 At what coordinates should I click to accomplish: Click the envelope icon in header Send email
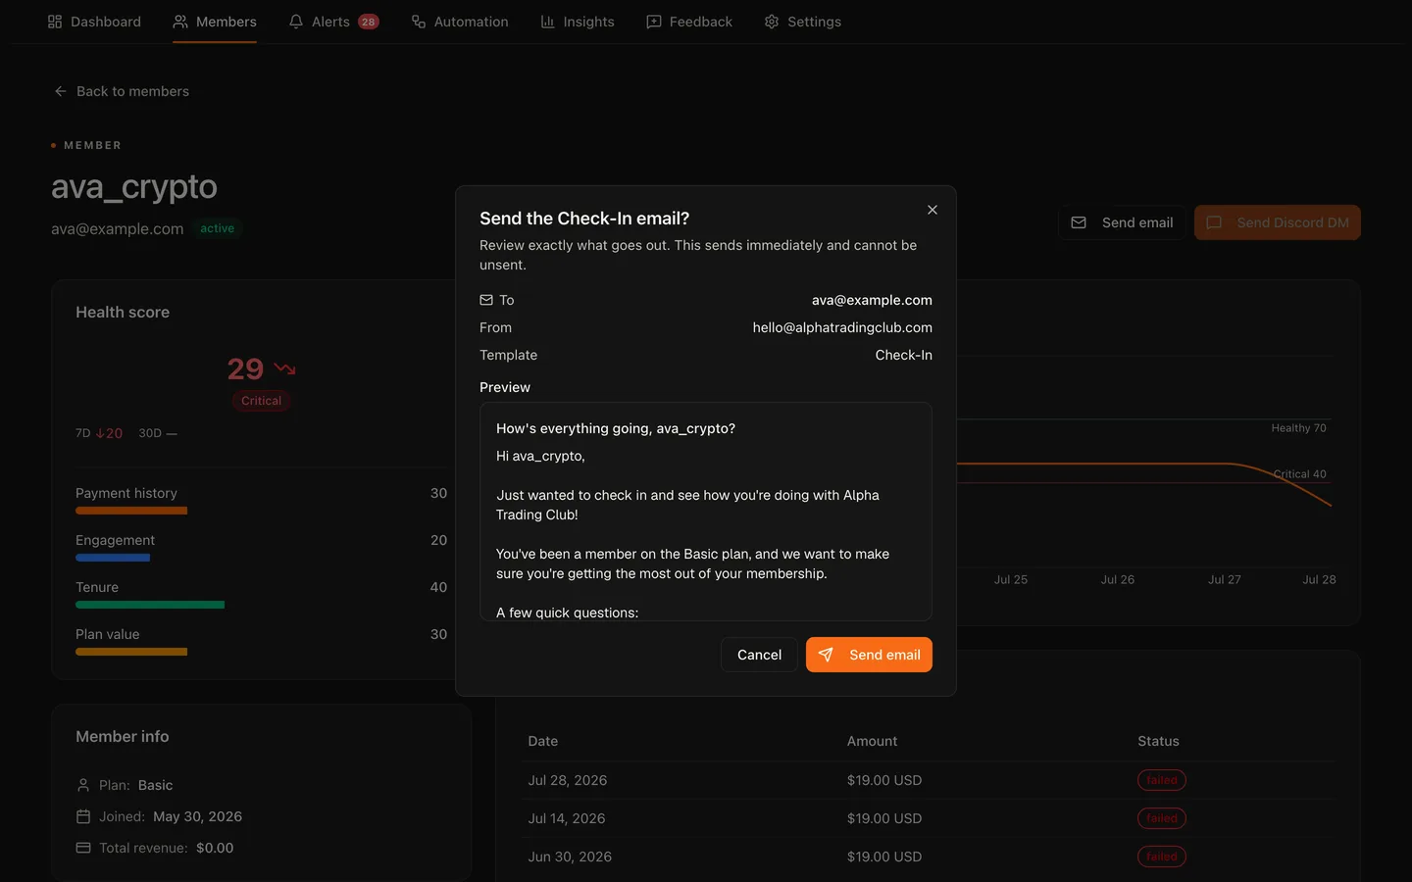click(x=1079, y=222)
